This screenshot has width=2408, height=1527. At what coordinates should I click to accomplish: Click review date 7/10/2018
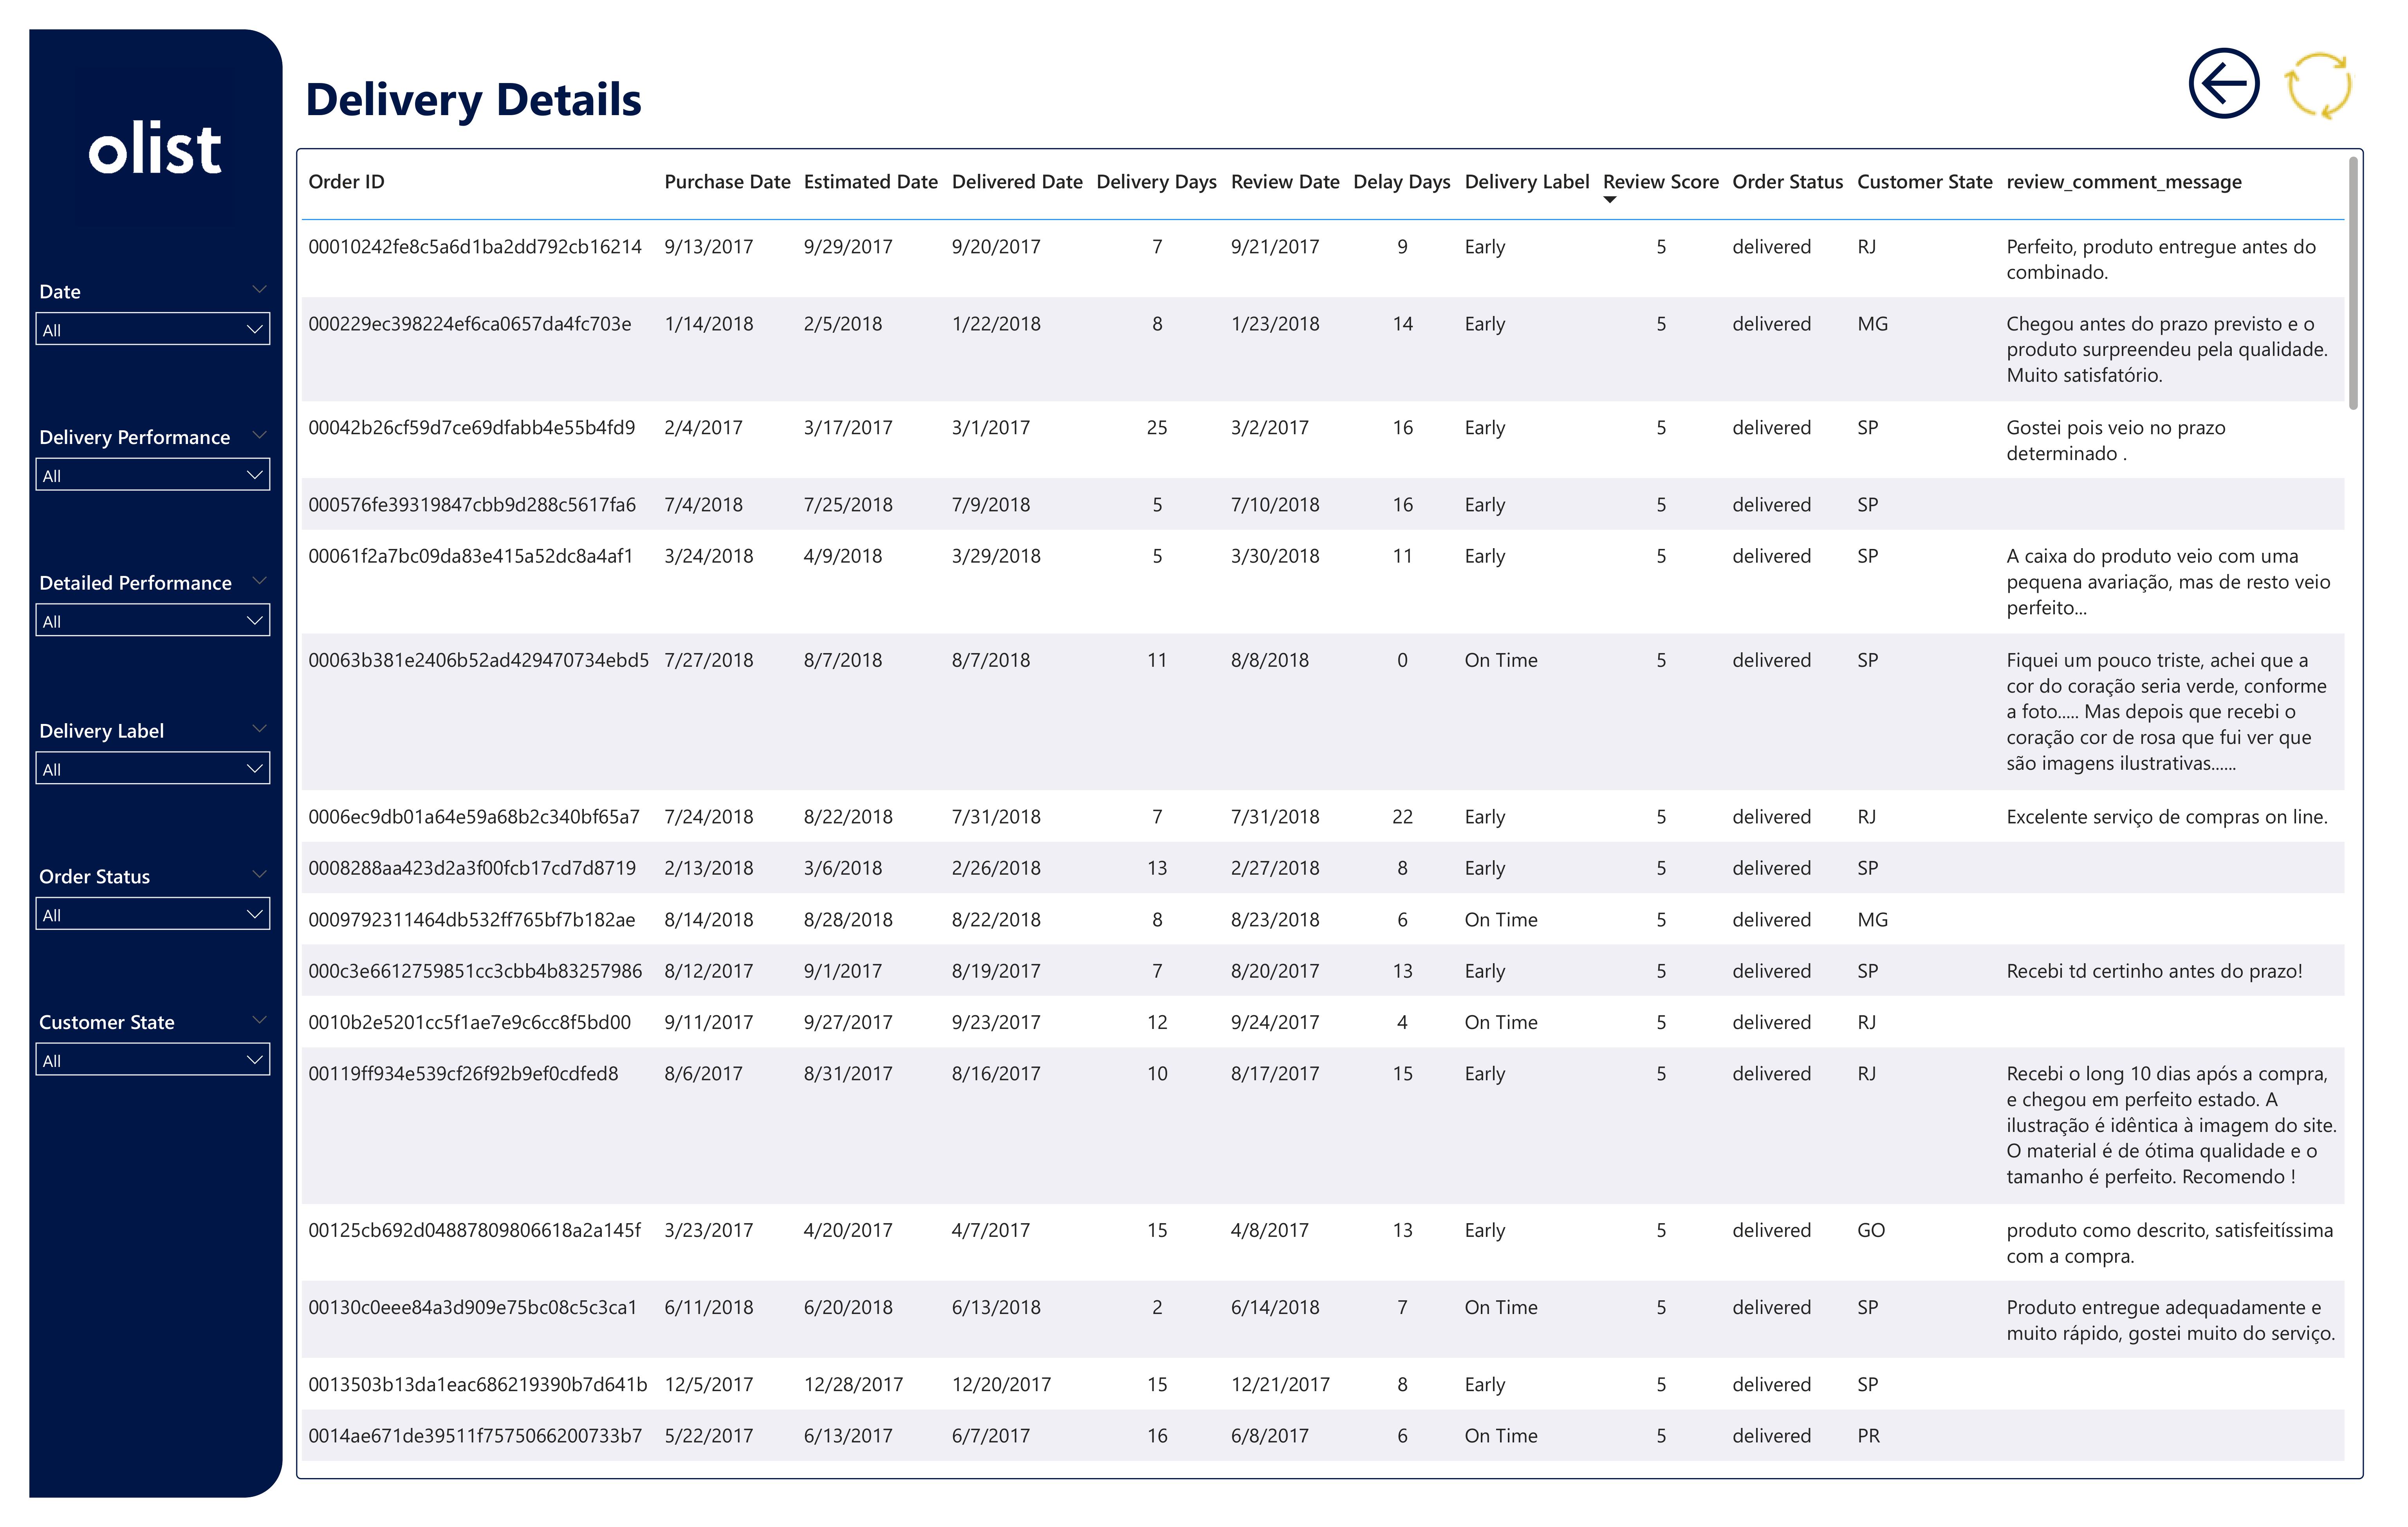point(1274,505)
